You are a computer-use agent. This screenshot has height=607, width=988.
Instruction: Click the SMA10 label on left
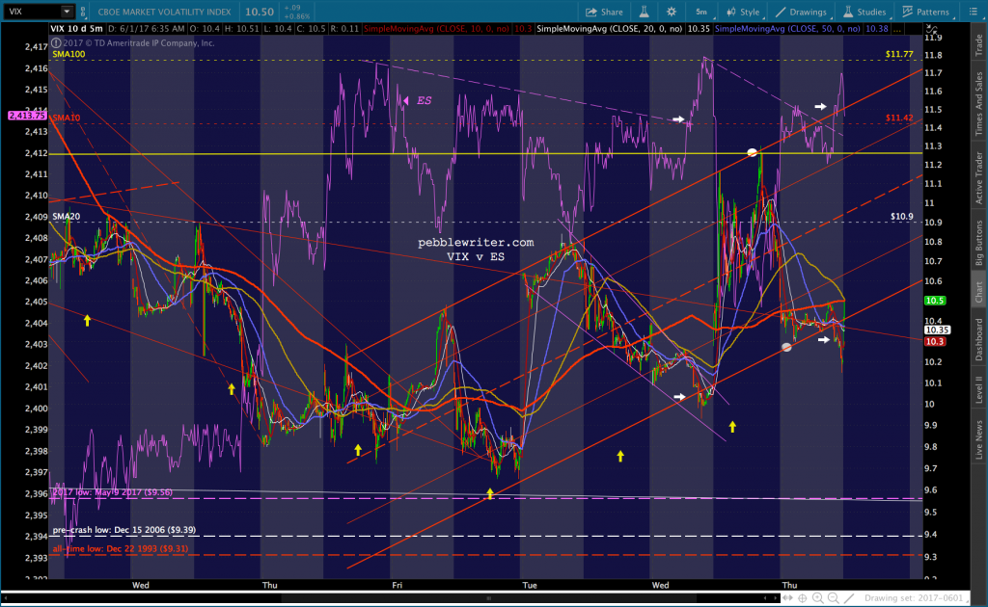(67, 118)
